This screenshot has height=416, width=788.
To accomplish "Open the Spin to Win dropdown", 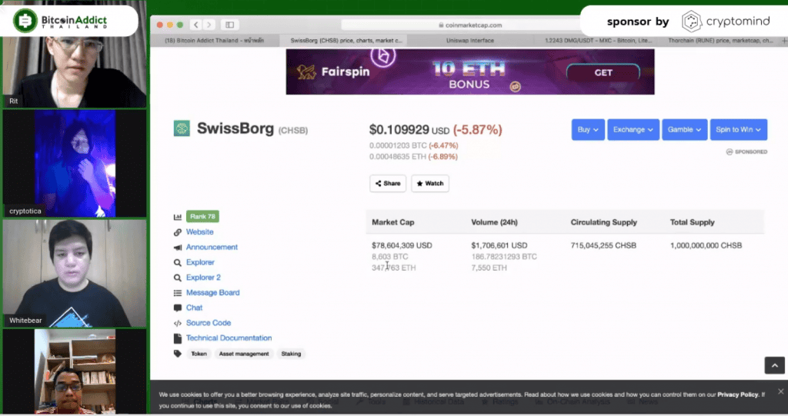I will (x=738, y=130).
